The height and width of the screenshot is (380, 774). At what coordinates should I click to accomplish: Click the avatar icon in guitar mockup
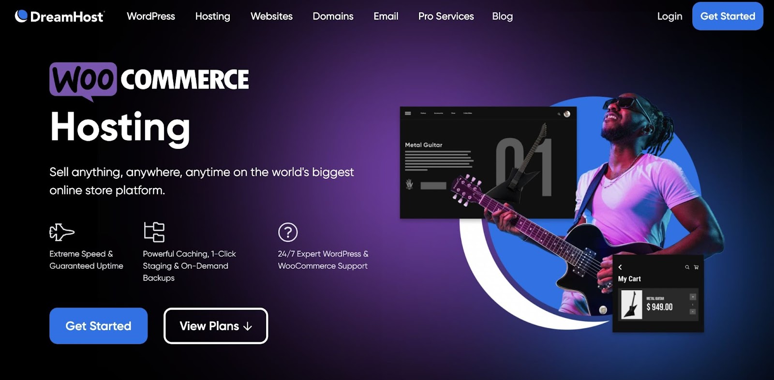coord(567,114)
